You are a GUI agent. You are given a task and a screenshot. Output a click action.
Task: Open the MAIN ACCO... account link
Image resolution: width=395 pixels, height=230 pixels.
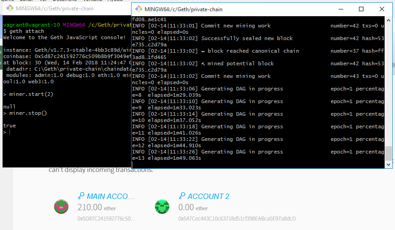(x=111, y=196)
